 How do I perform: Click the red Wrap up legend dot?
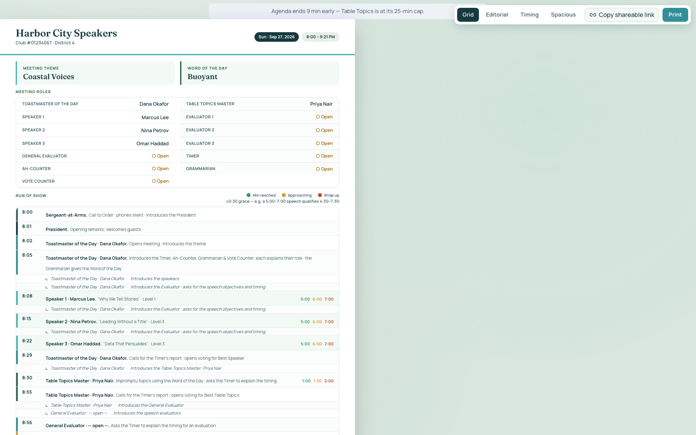point(320,195)
